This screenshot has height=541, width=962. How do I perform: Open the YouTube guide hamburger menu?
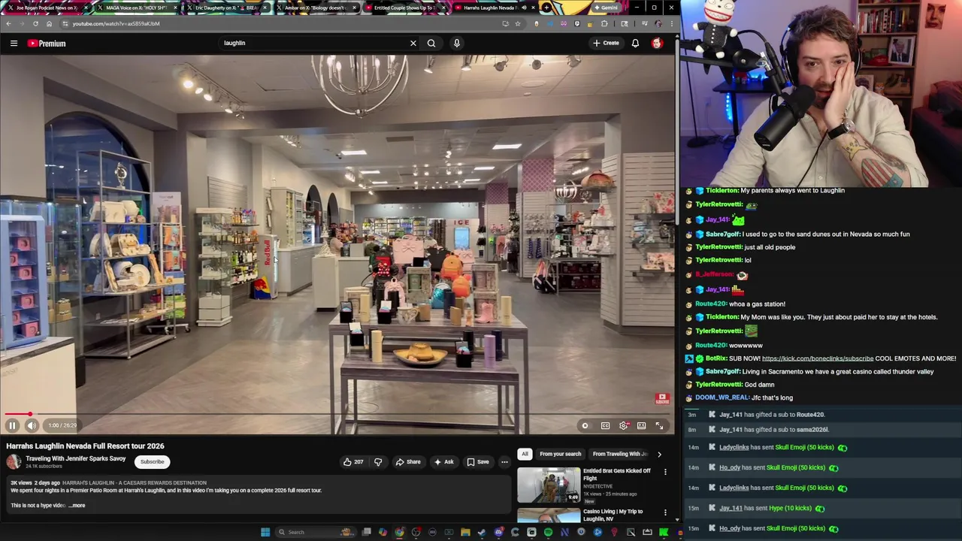pyautogui.click(x=14, y=43)
